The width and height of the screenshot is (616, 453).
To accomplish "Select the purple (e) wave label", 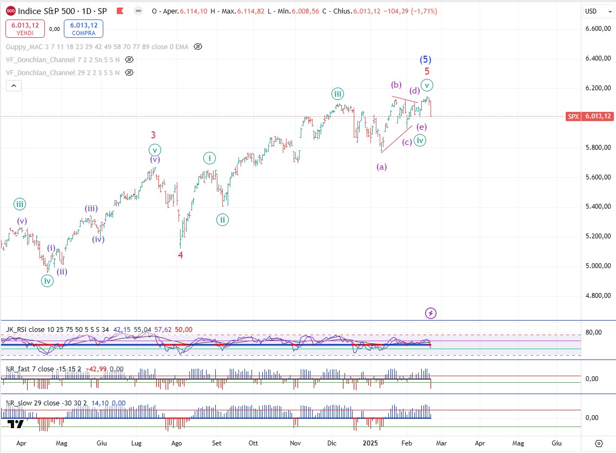I will [x=421, y=127].
